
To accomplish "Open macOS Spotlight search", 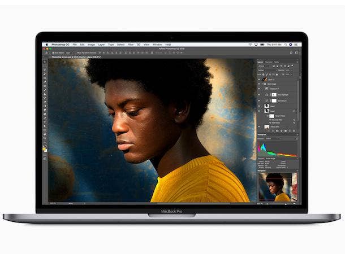I will 286,45.
